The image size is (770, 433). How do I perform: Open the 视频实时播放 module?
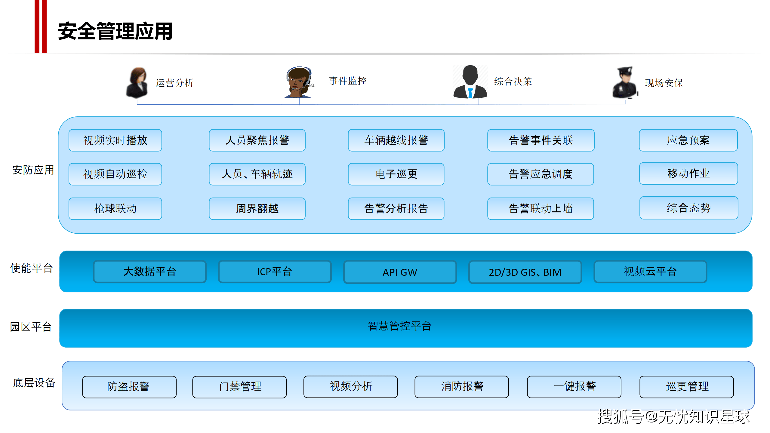point(115,140)
